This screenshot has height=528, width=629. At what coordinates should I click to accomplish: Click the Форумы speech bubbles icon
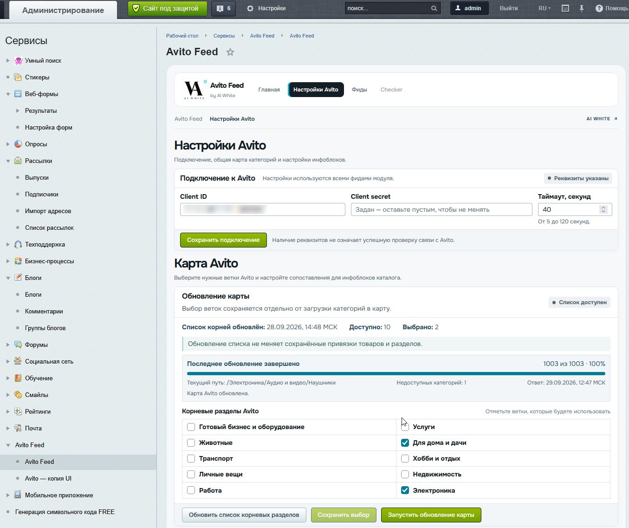click(x=18, y=345)
